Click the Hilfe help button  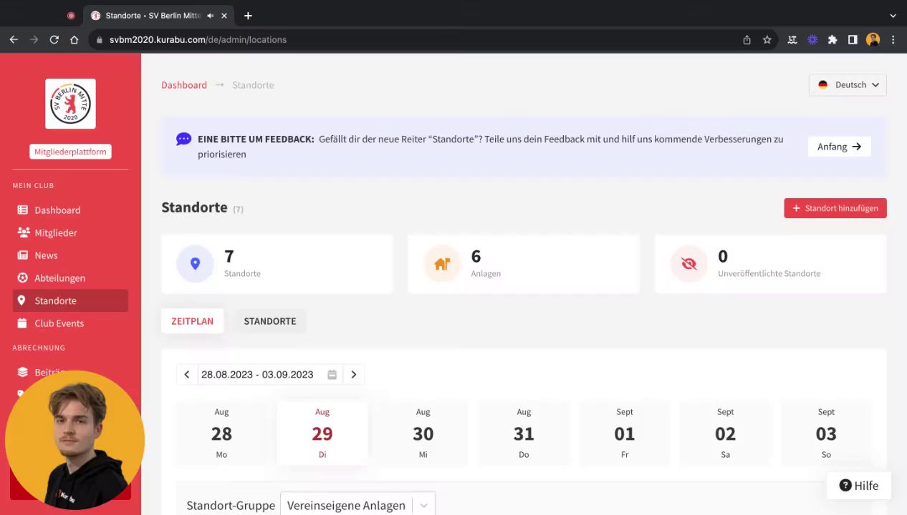tap(858, 486)
